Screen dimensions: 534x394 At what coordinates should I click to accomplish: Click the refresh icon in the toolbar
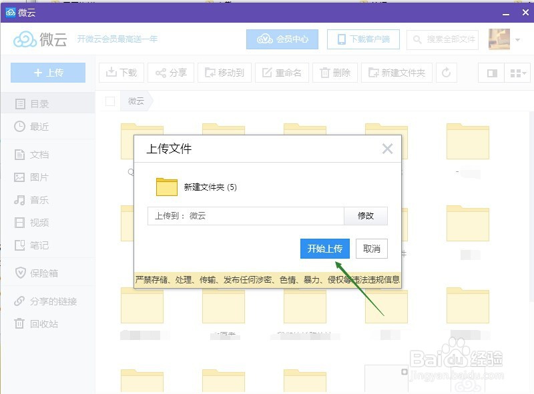coord(446,73)
